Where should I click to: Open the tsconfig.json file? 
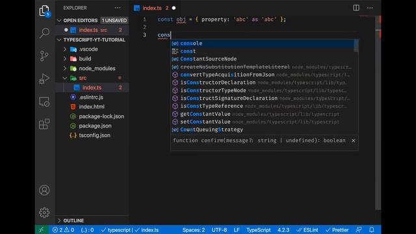coord(94,135)
